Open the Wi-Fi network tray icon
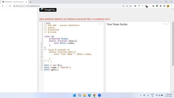This screenshot has width=174, height=98. point(157,95)
